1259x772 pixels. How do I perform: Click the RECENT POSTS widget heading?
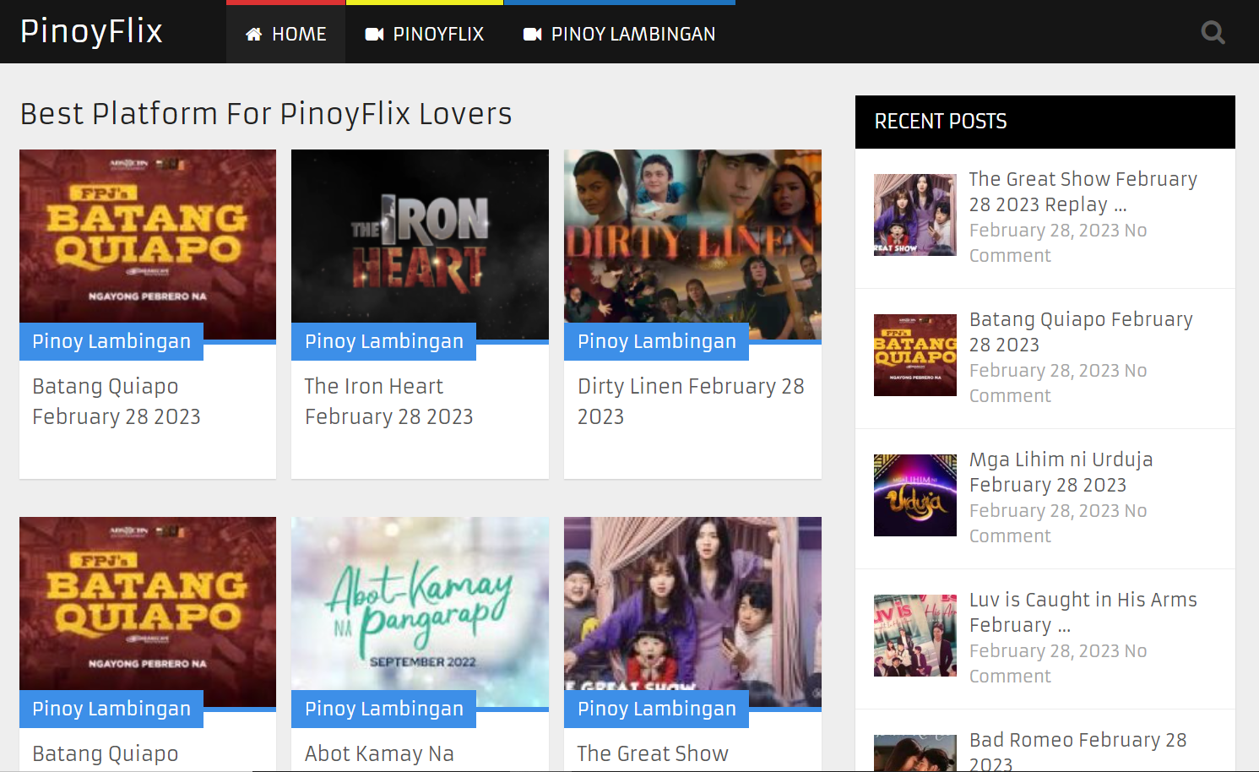[941, 122]
